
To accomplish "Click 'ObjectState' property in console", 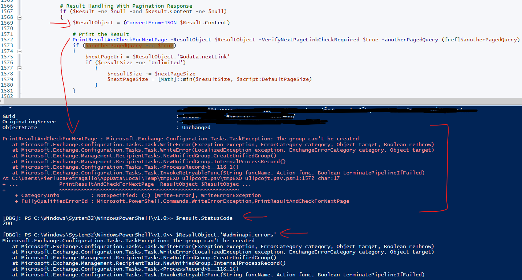I will point(20,128).
